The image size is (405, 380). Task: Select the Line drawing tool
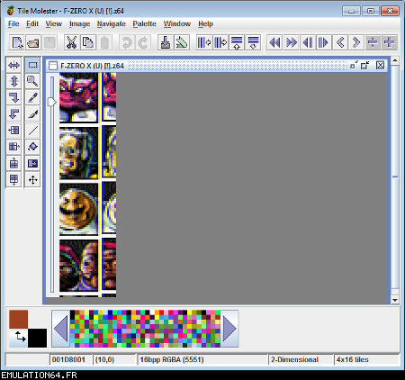click(x=32, y=131)
